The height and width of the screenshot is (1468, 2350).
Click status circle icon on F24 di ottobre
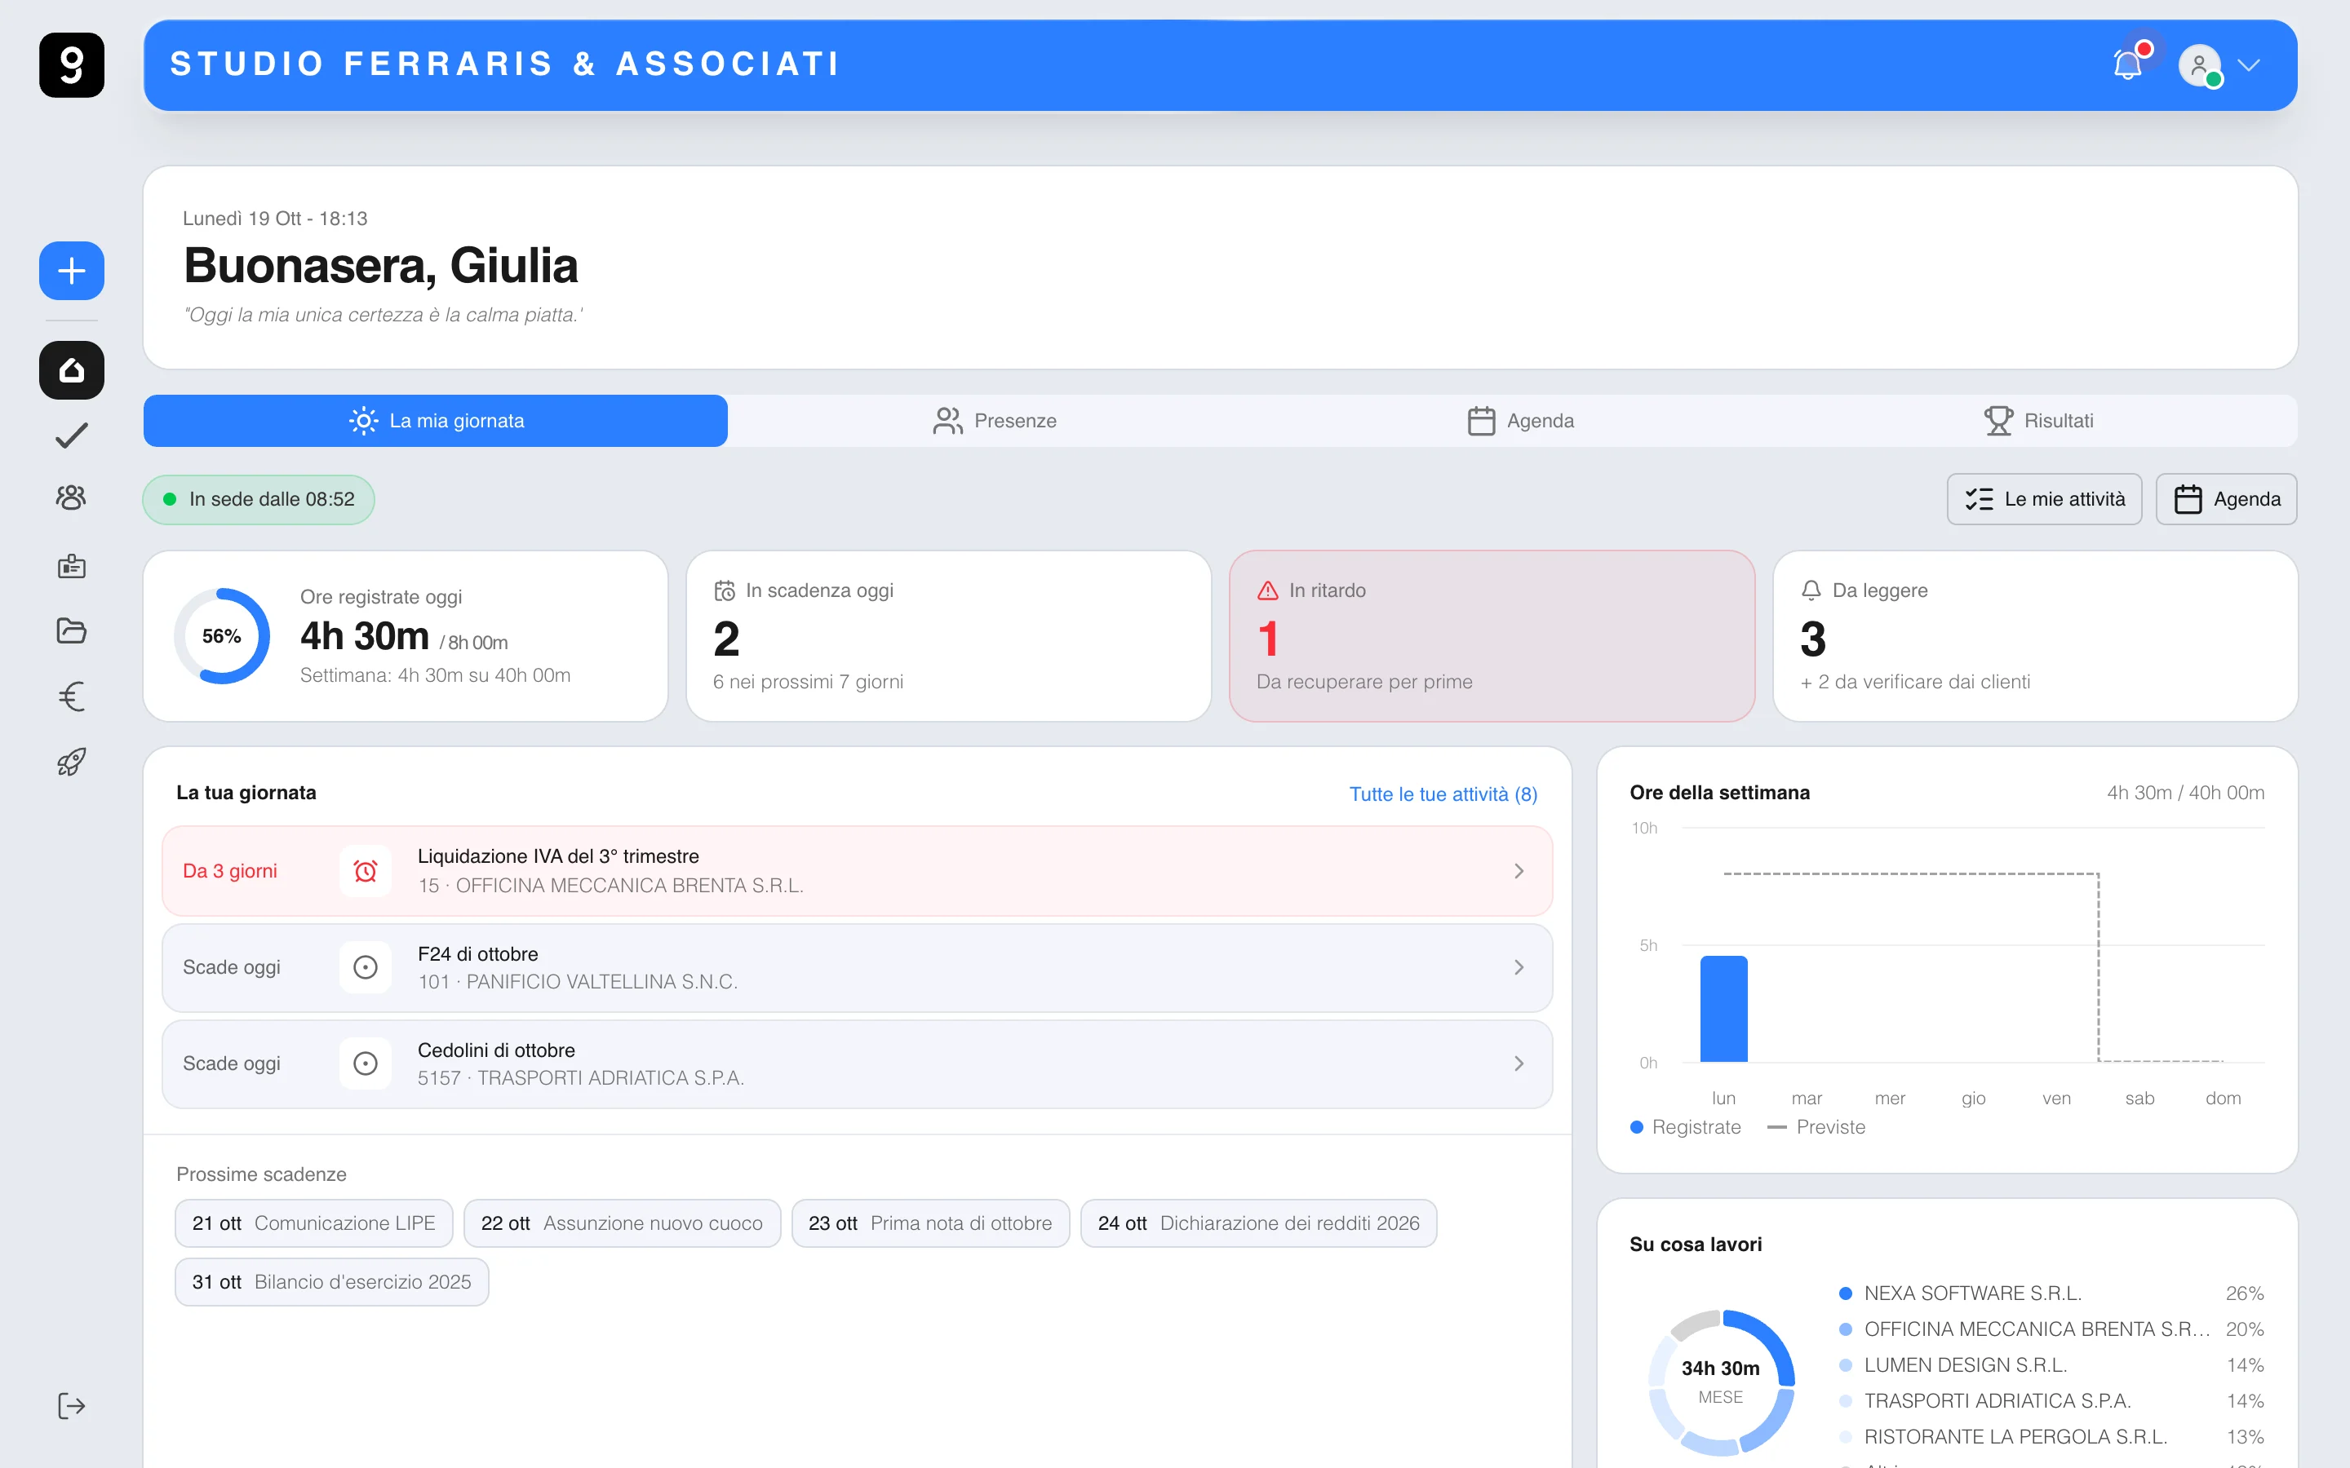(365, 967)
